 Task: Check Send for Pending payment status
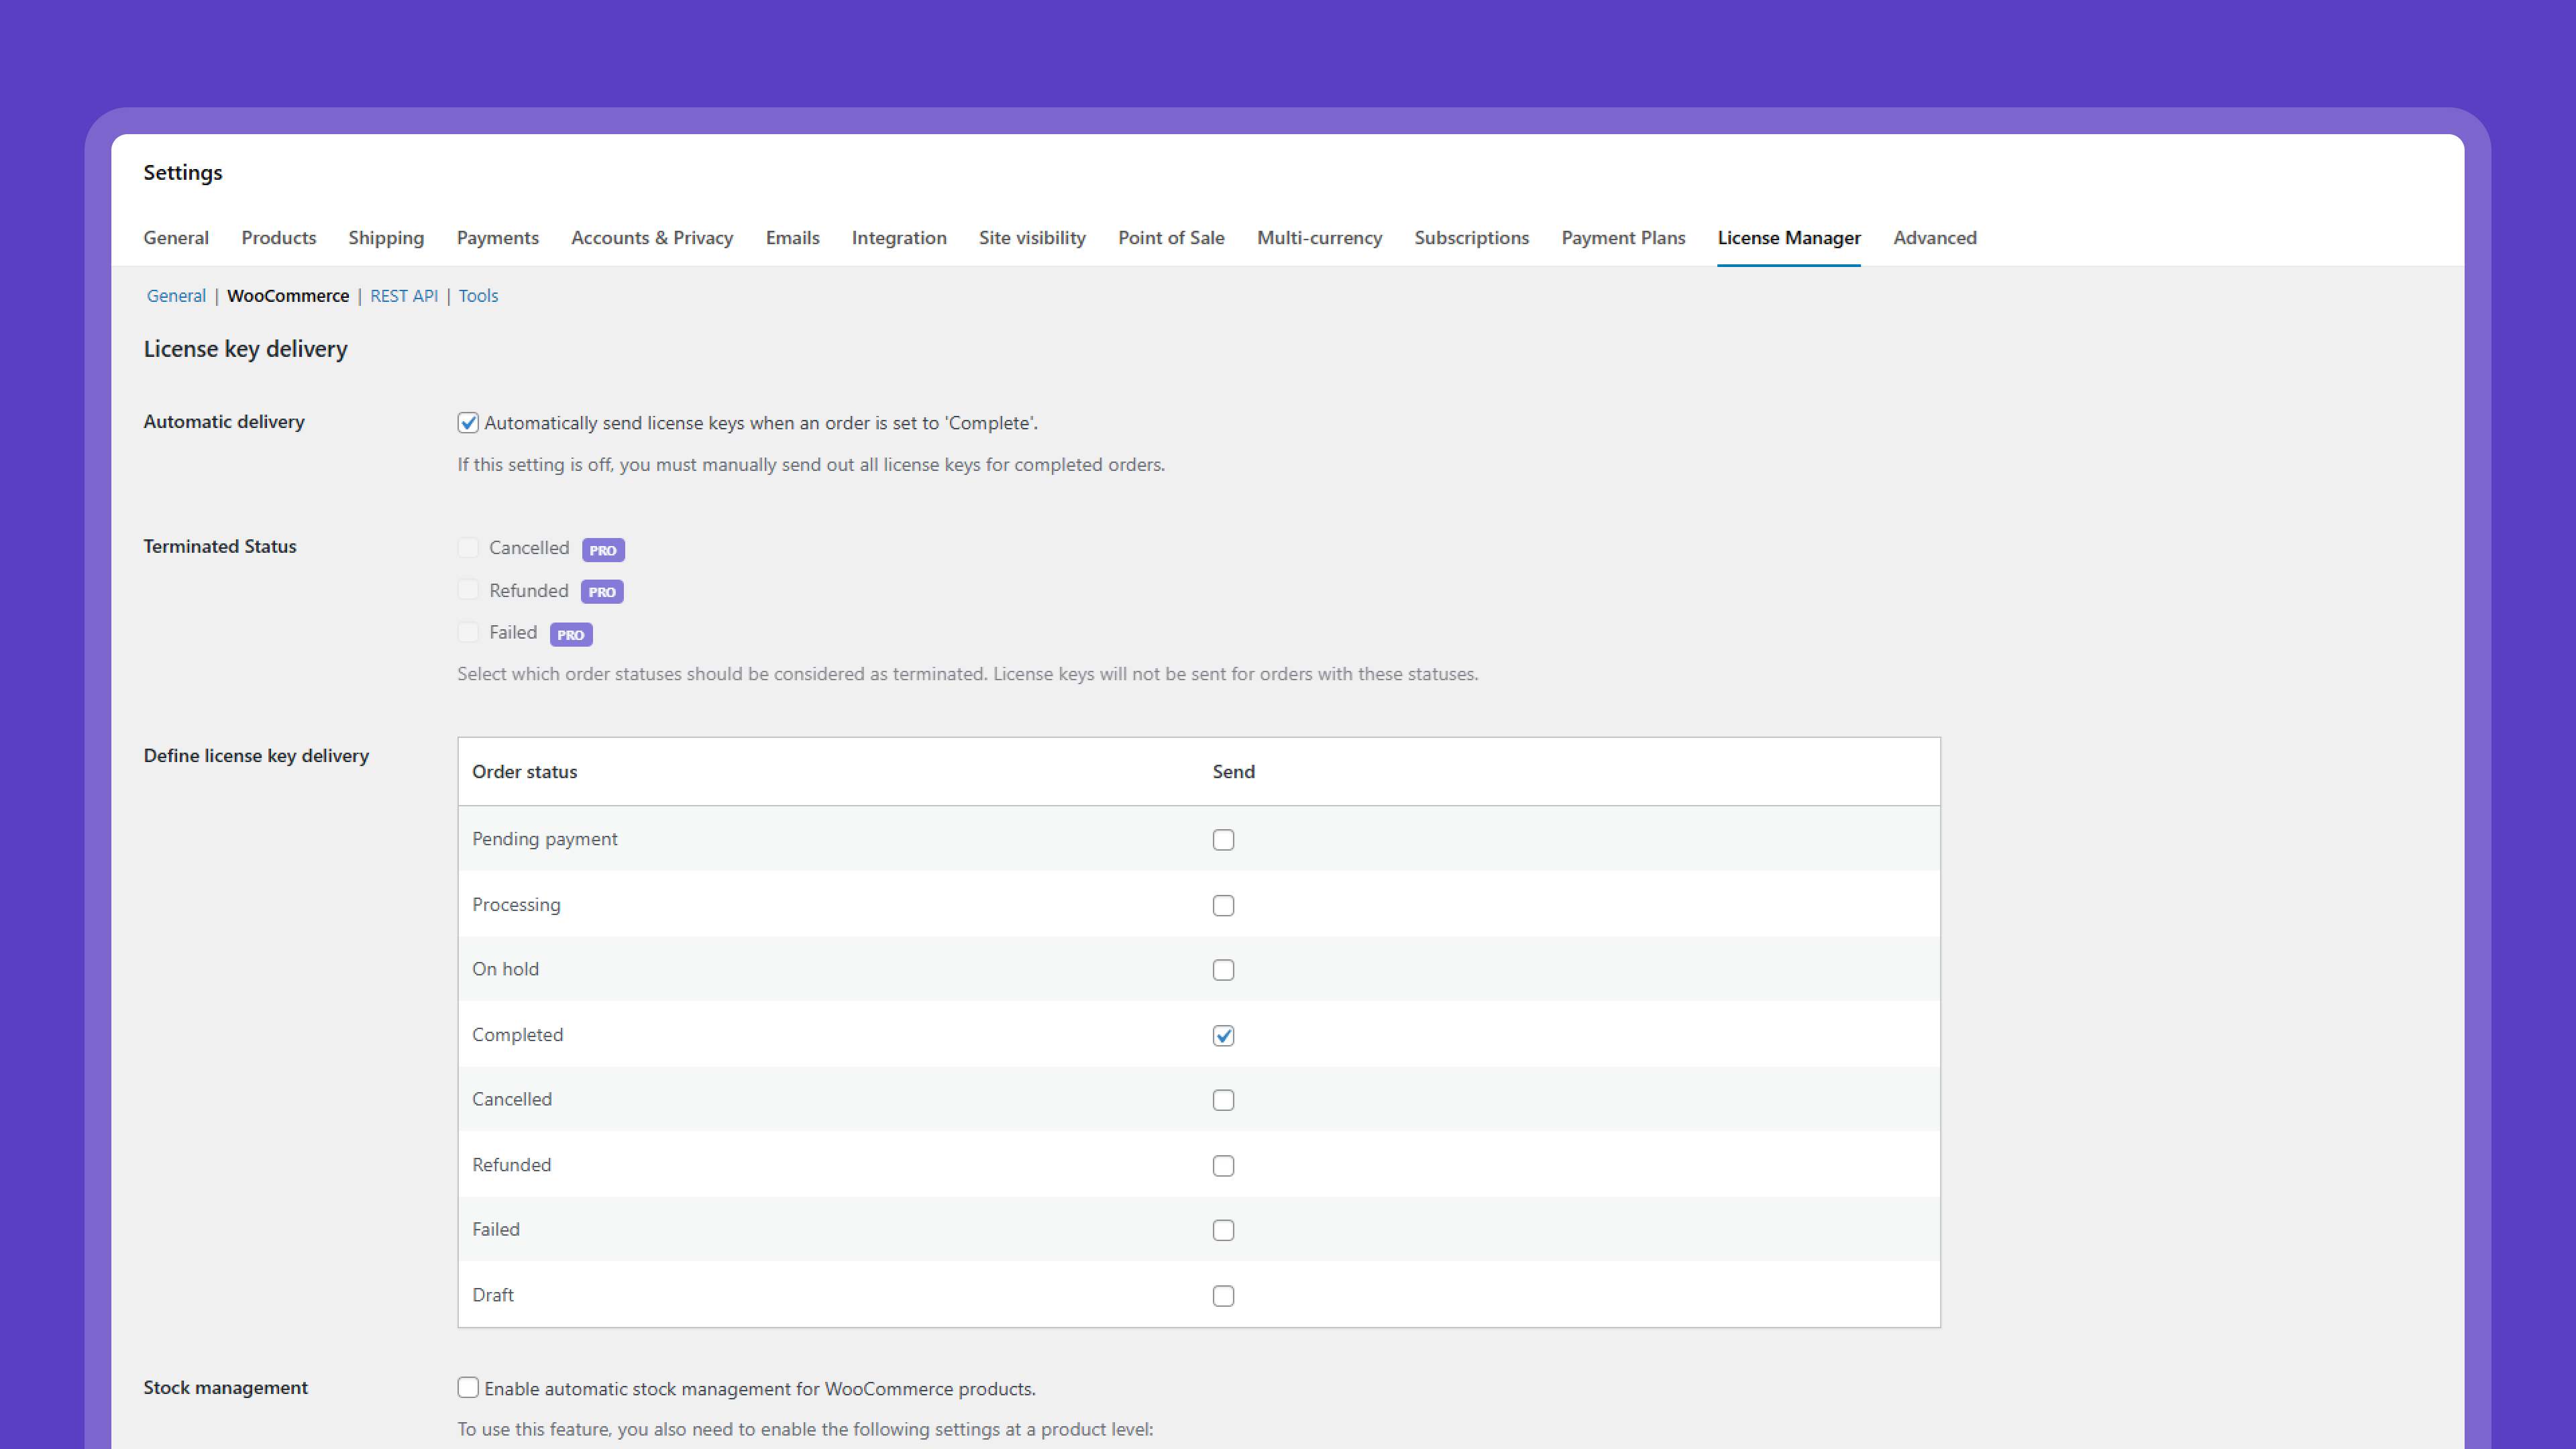1223,840
